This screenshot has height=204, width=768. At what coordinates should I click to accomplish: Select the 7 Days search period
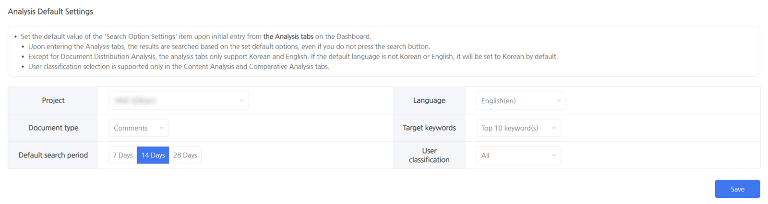(x=123, y=155)
